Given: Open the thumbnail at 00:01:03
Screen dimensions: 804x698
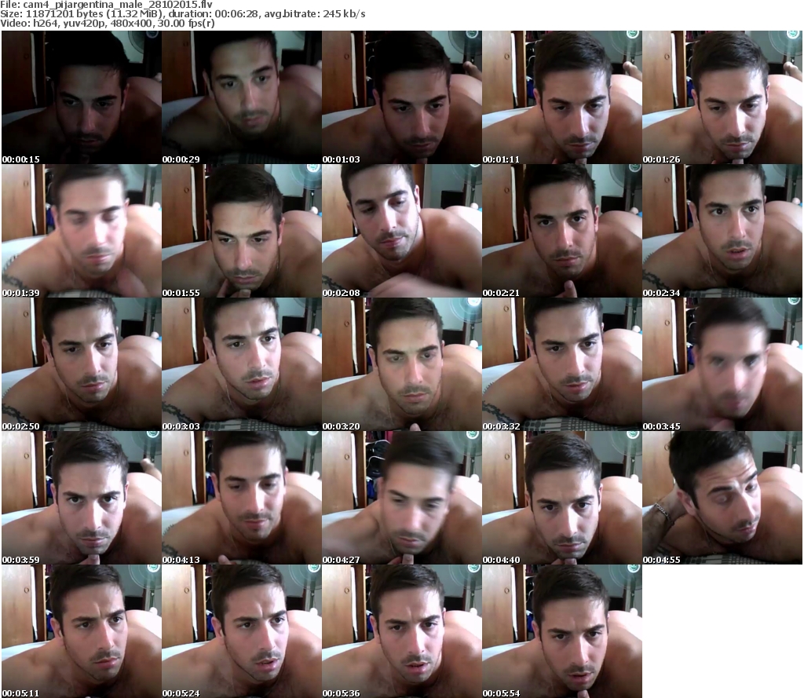Looking at the screenshot, I should point(402,97).
